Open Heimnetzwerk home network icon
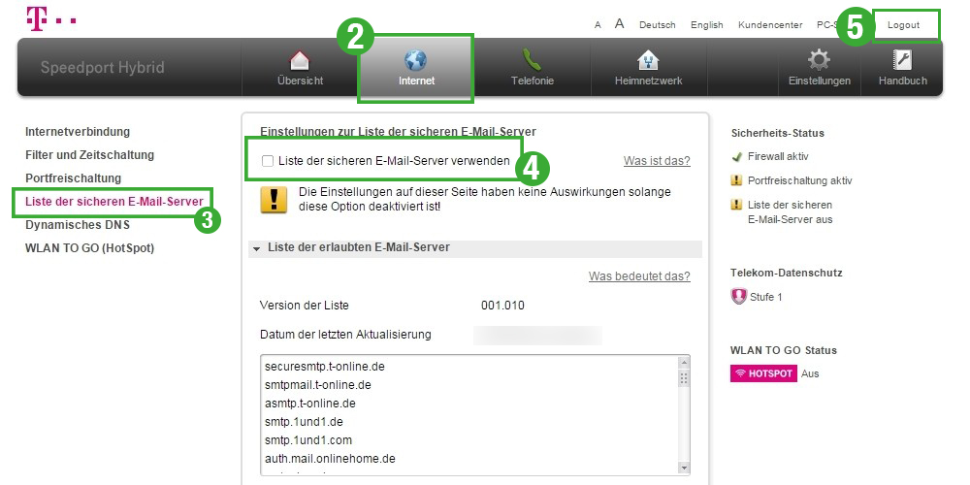 click(648, 61)
